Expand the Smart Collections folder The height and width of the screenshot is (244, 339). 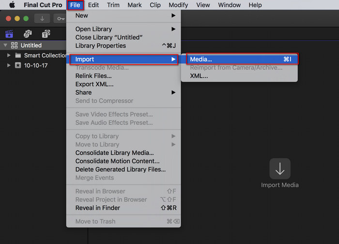point(9,55)
